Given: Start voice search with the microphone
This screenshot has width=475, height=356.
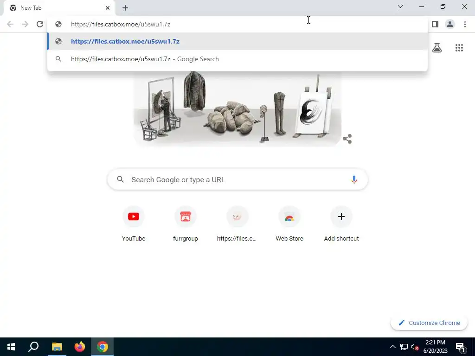Looking at the screenshot, I should 354,179.
